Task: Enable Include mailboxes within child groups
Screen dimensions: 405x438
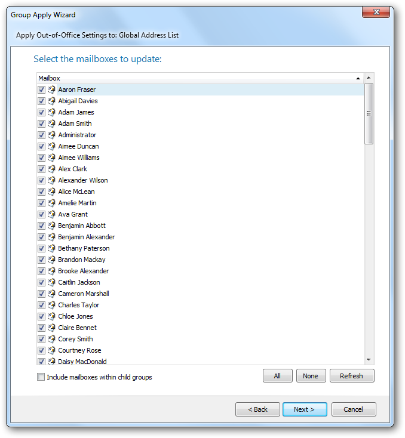Action: point(41,377)
